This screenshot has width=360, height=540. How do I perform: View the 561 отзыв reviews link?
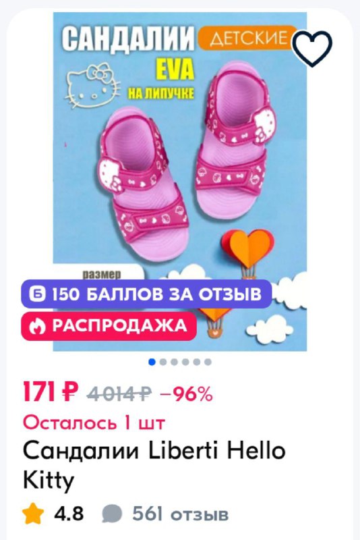pyautogui.click(x=181, y=514)
